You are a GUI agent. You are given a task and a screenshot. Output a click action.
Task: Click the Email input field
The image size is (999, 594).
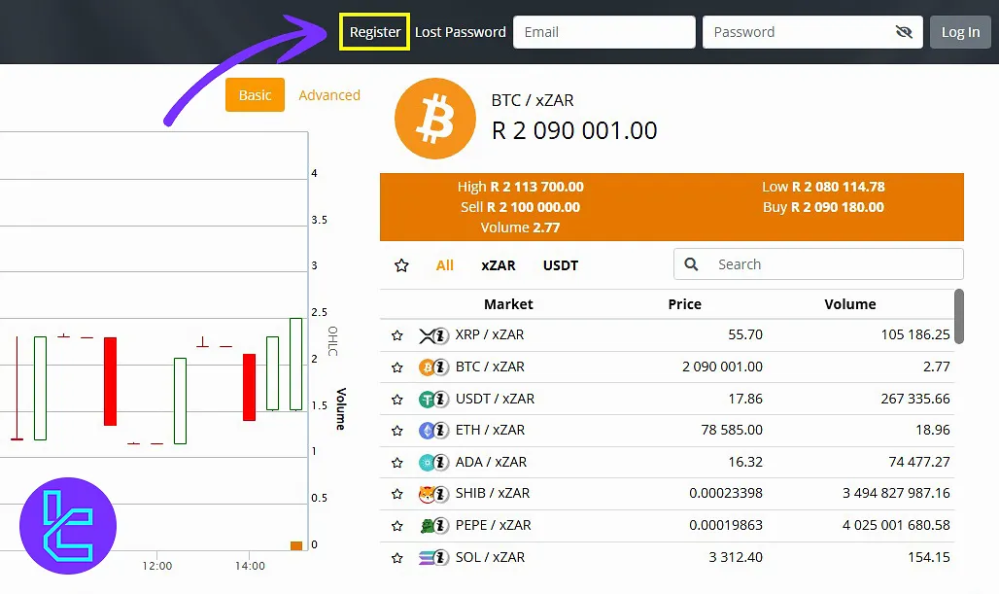pyautogui.click(x=603, y=32)
